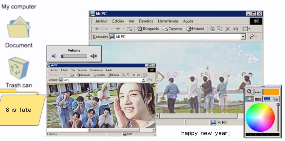Open Favoritos menu in large Mi PC window
285x141 pixels.
click(146, 21)
